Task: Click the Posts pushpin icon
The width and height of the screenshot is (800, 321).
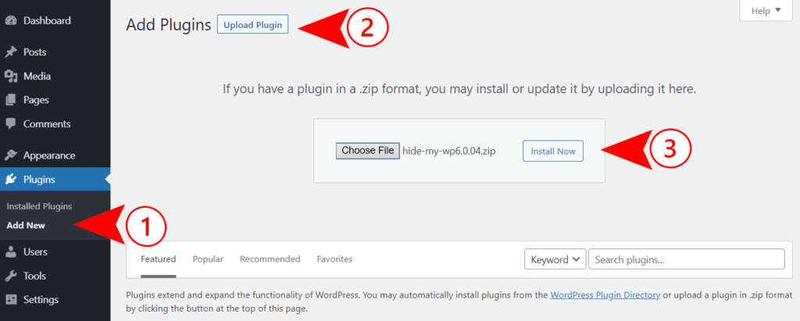Action: (11, 52)
